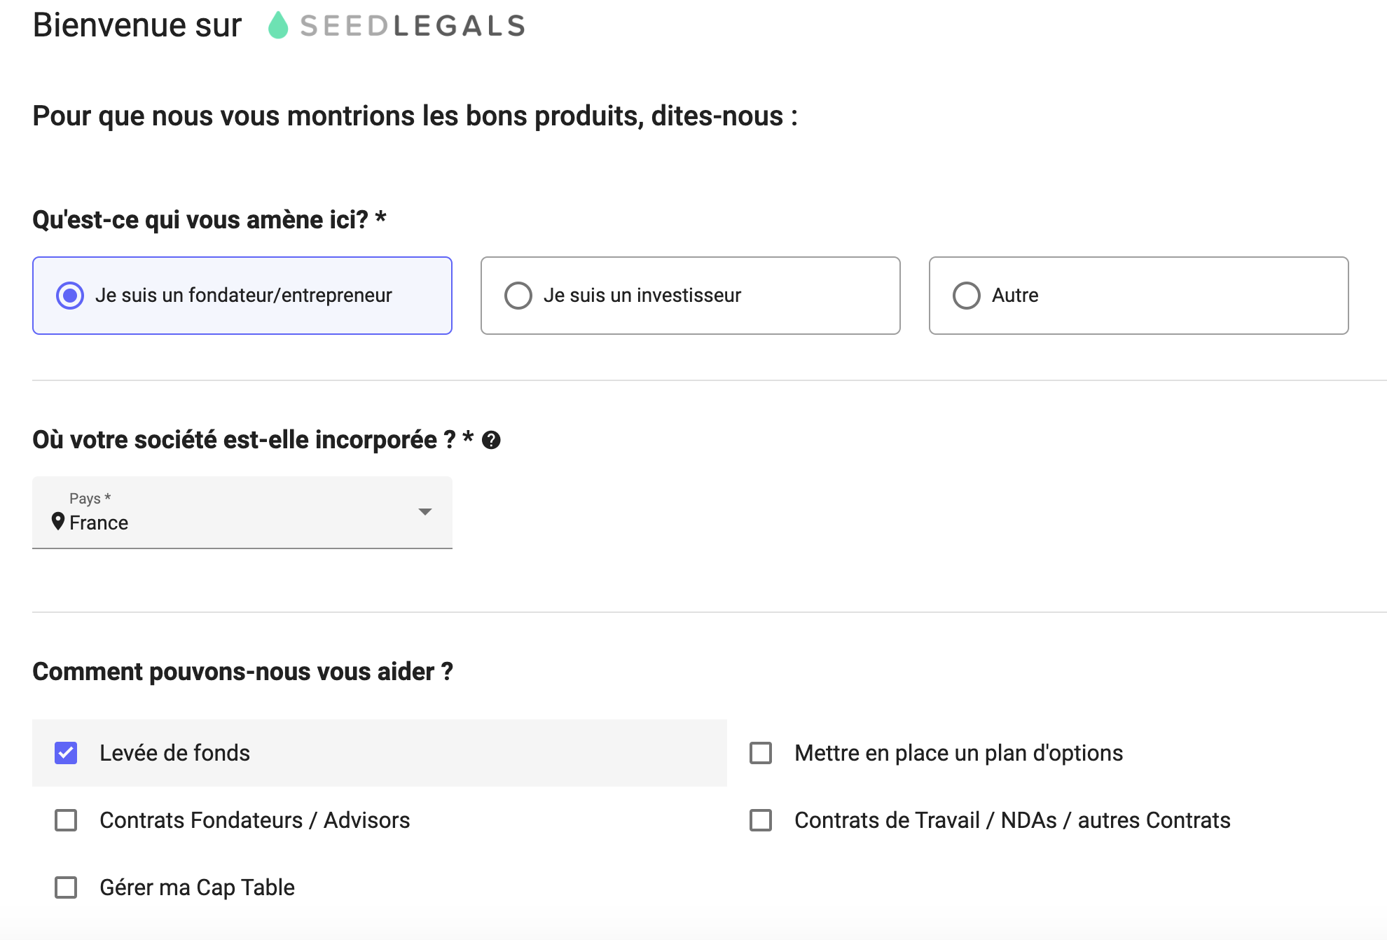Click the green SeedLegals droplet logo

[x=278, y=26]
